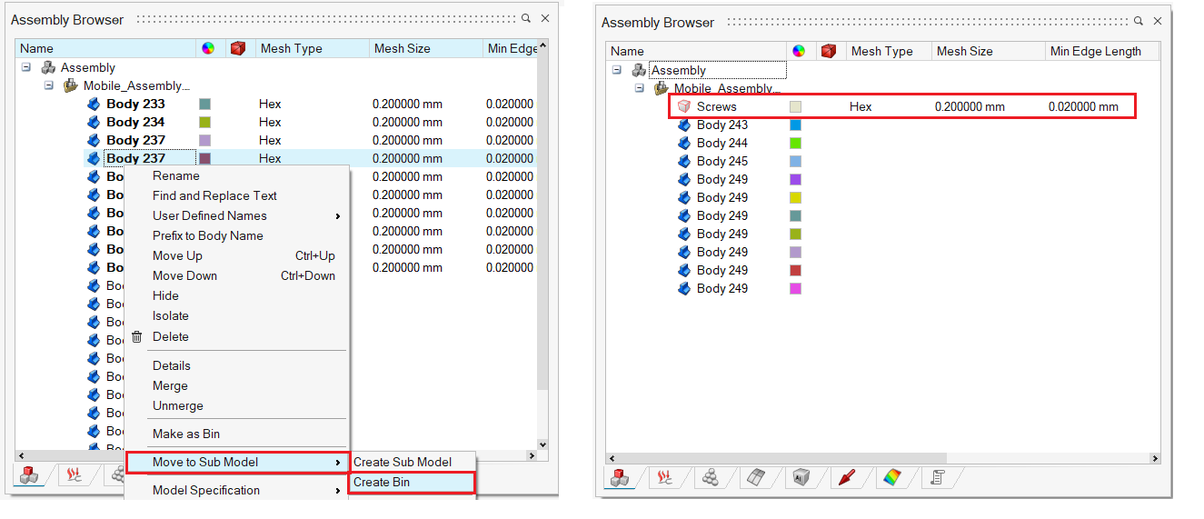This screenshot has width=1204, height=519.
Task: Select the rainbow contour plot tab icon
Action: coord(892,477)
